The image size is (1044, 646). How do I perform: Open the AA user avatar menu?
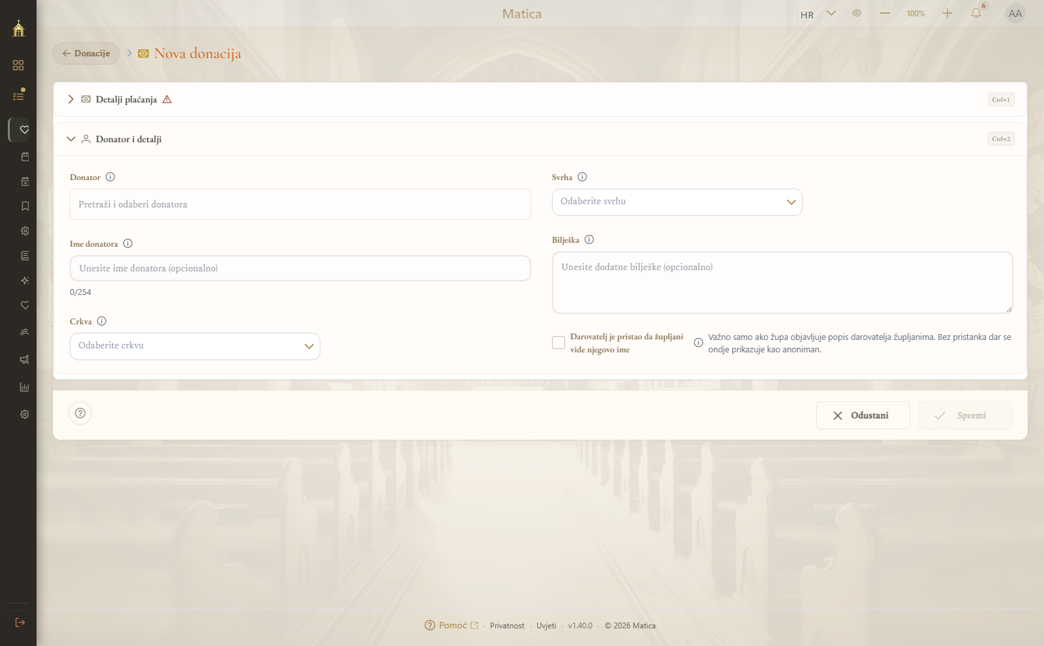click(x=1015, y=13)
